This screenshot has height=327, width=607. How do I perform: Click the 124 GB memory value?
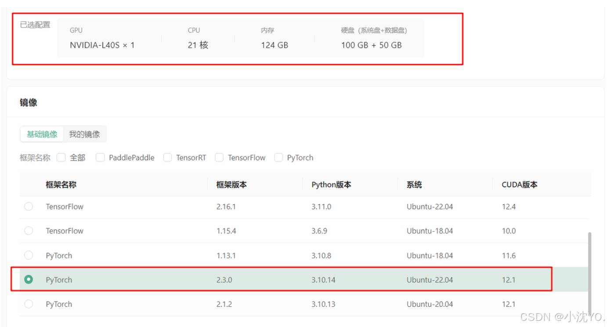(x=275, y=45)
